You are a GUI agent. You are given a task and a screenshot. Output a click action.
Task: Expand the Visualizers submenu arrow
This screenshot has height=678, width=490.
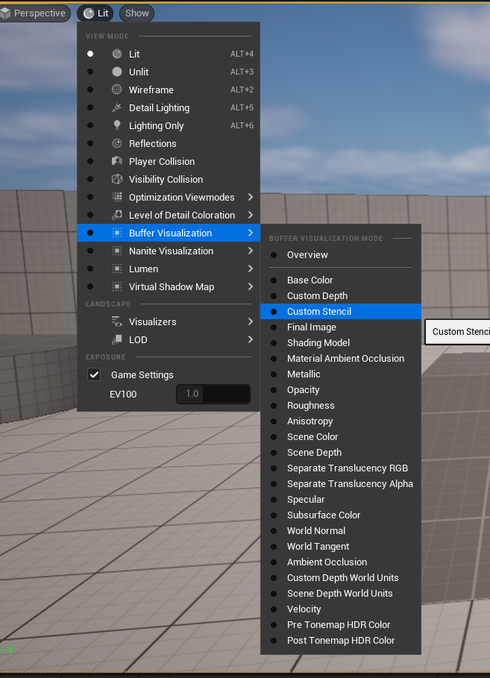pos(251,321)
